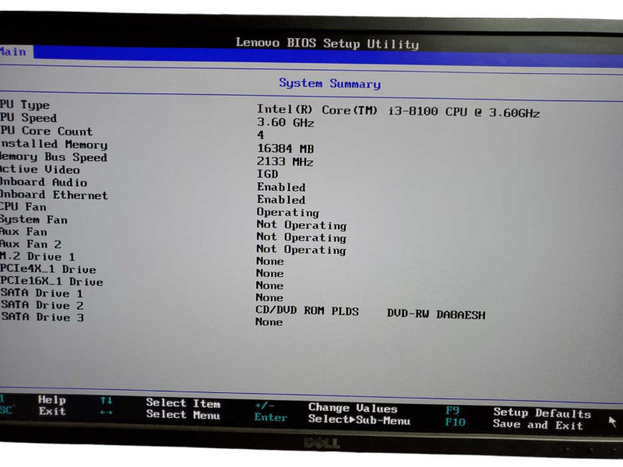
Task: Click Not Operating for Aux Fan
Action: tap(301, 237)
